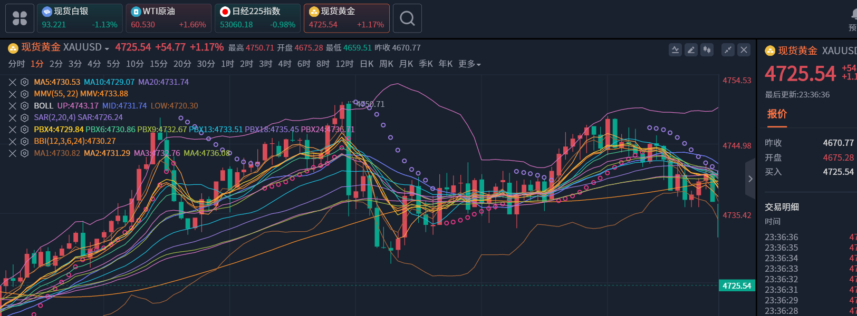Open the four-square apps grid menu

(20, 18)
